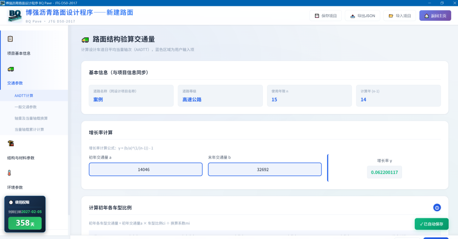
Task: Click the folder icon in 导入项目
Action: pos(391,16)
